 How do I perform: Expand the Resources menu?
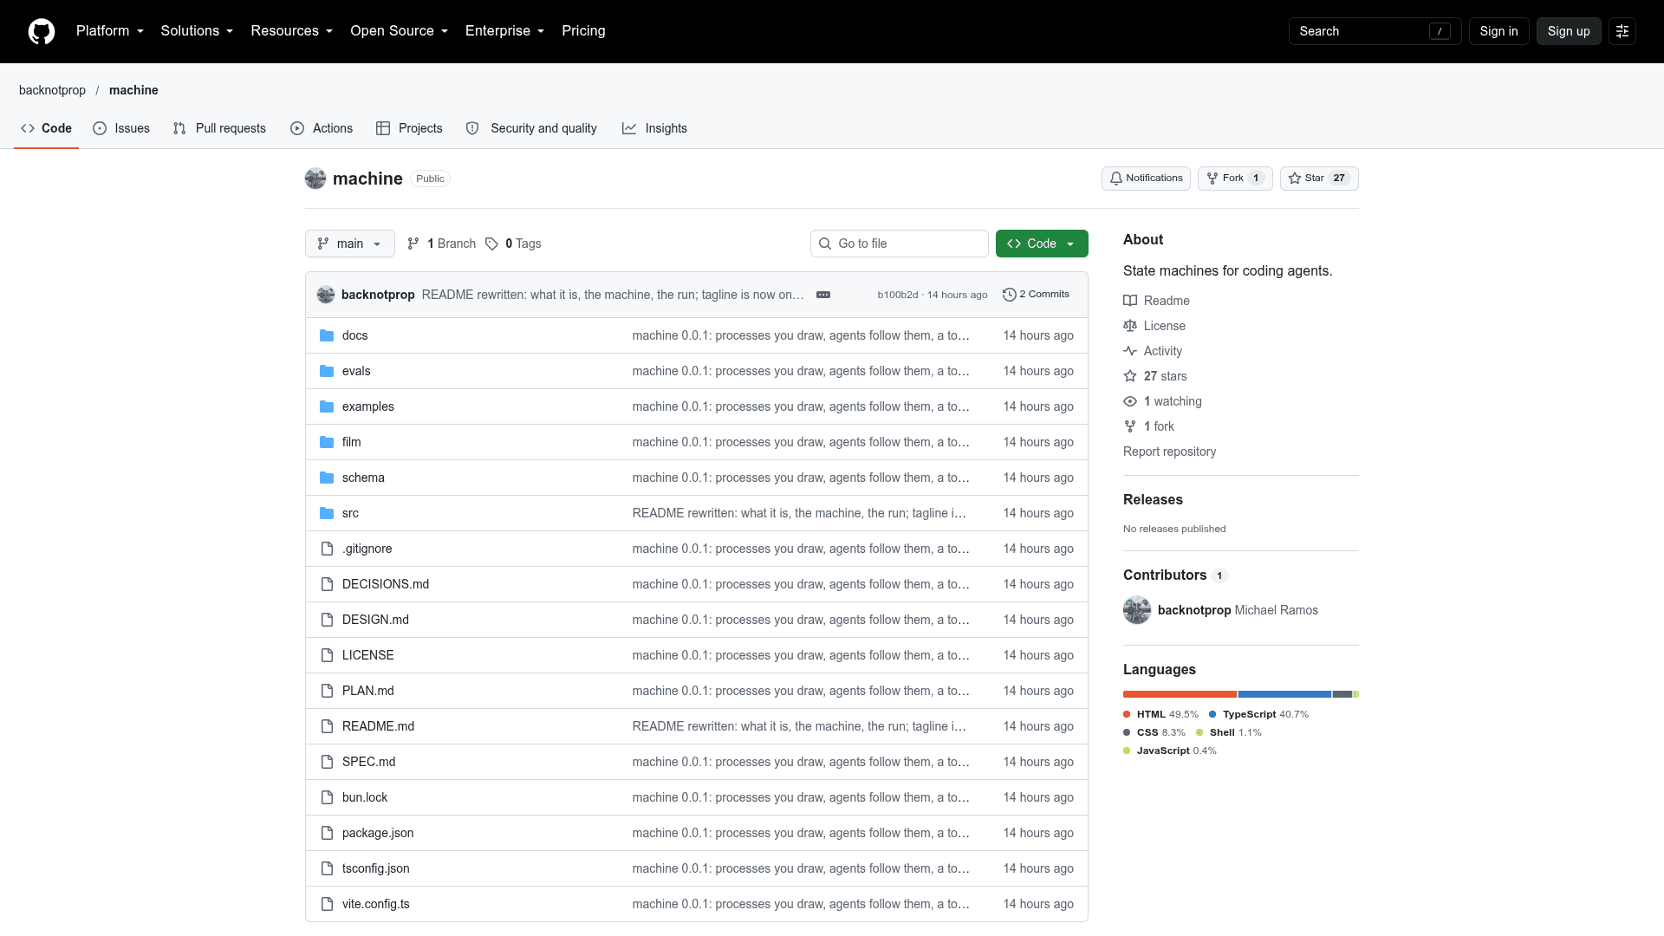pyautogui.click(x=292, y=31)
